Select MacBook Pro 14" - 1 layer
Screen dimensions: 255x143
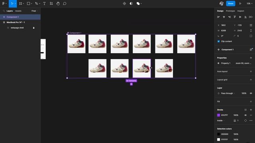click(x=20, y=22)
